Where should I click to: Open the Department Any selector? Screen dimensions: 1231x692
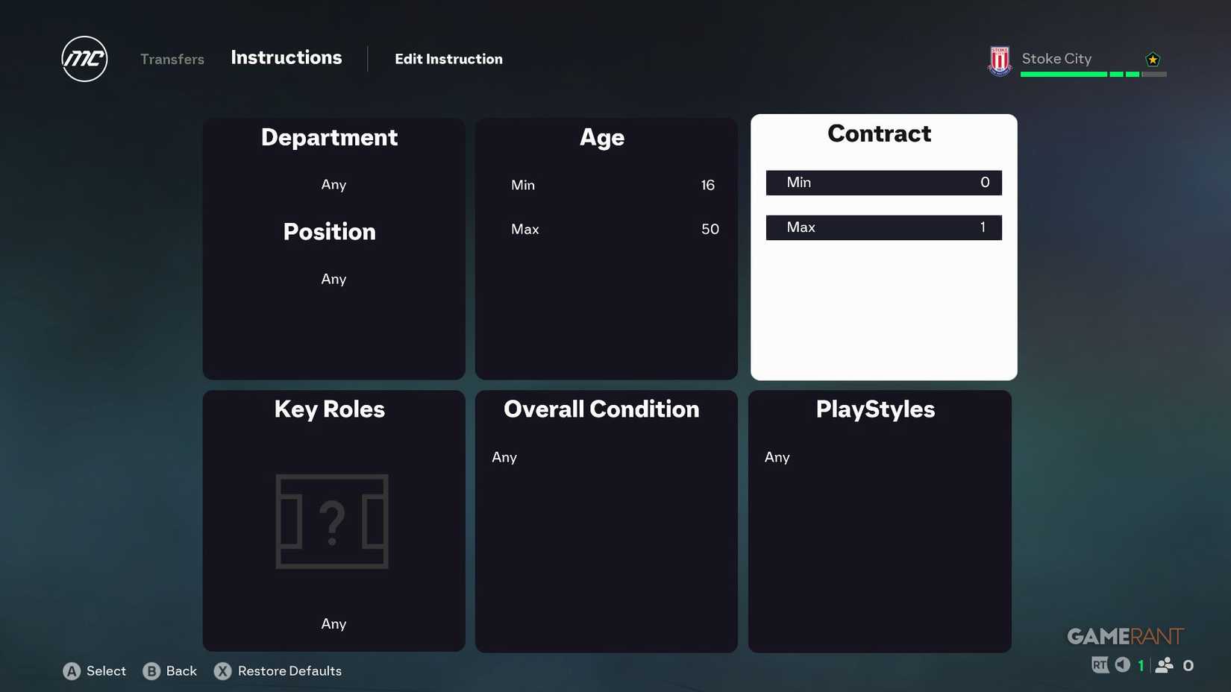(333, 184)
